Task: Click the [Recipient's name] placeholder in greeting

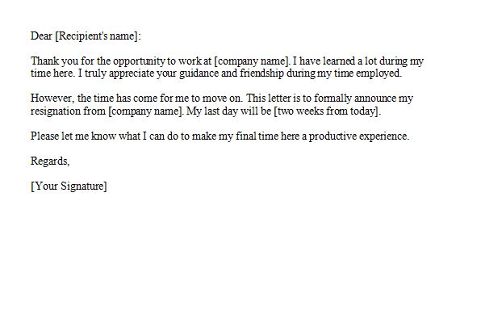Action: (x=96, y=36)
